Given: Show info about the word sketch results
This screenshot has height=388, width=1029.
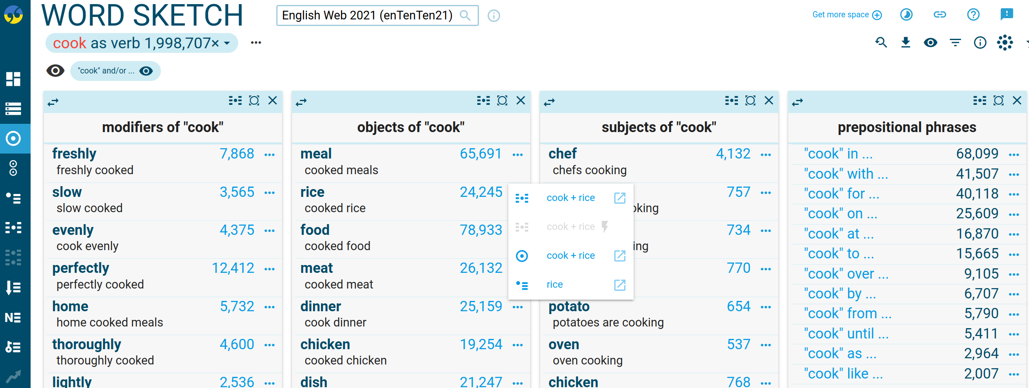Looking at the screenshot, I should pyautogui.click(x=980, y=43).
